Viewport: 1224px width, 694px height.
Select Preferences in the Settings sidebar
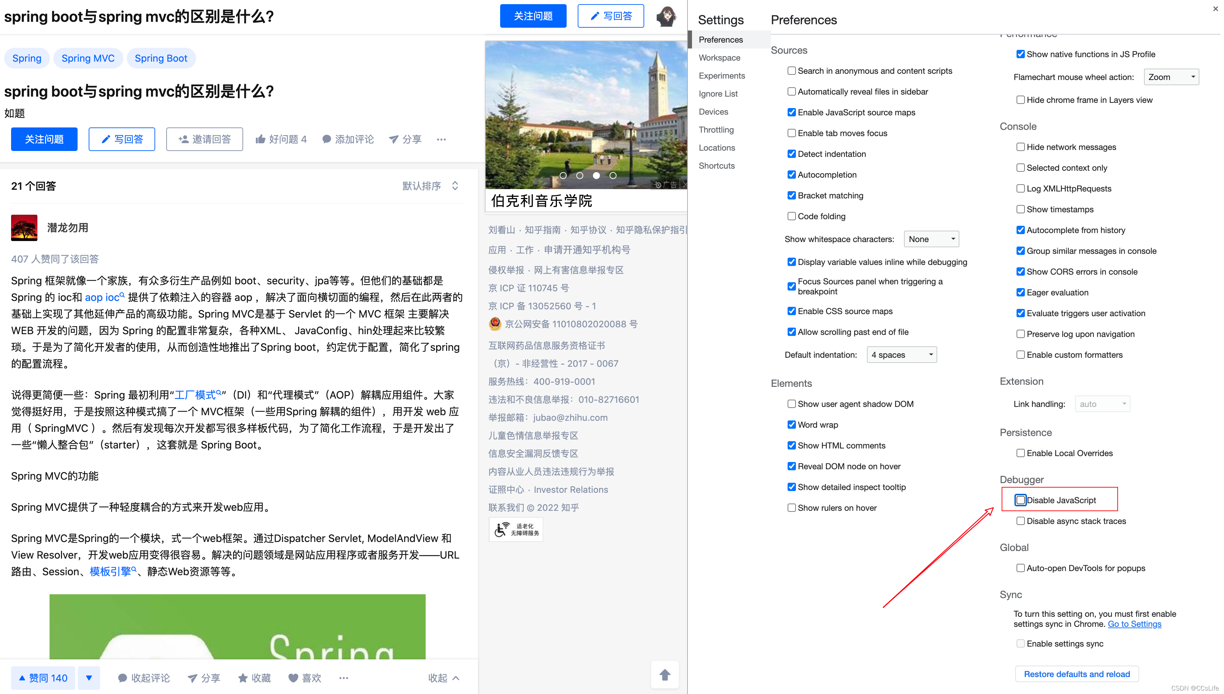click(x=729, y=39)
